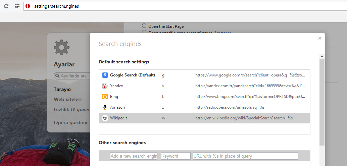The image size is (347, 166).
Task: Click the Set pages link
Action: [x=223, y=32]
